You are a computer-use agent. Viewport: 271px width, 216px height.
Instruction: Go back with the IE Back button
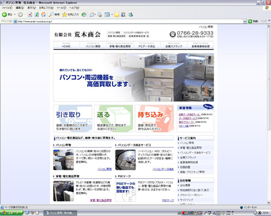(7, 14)
